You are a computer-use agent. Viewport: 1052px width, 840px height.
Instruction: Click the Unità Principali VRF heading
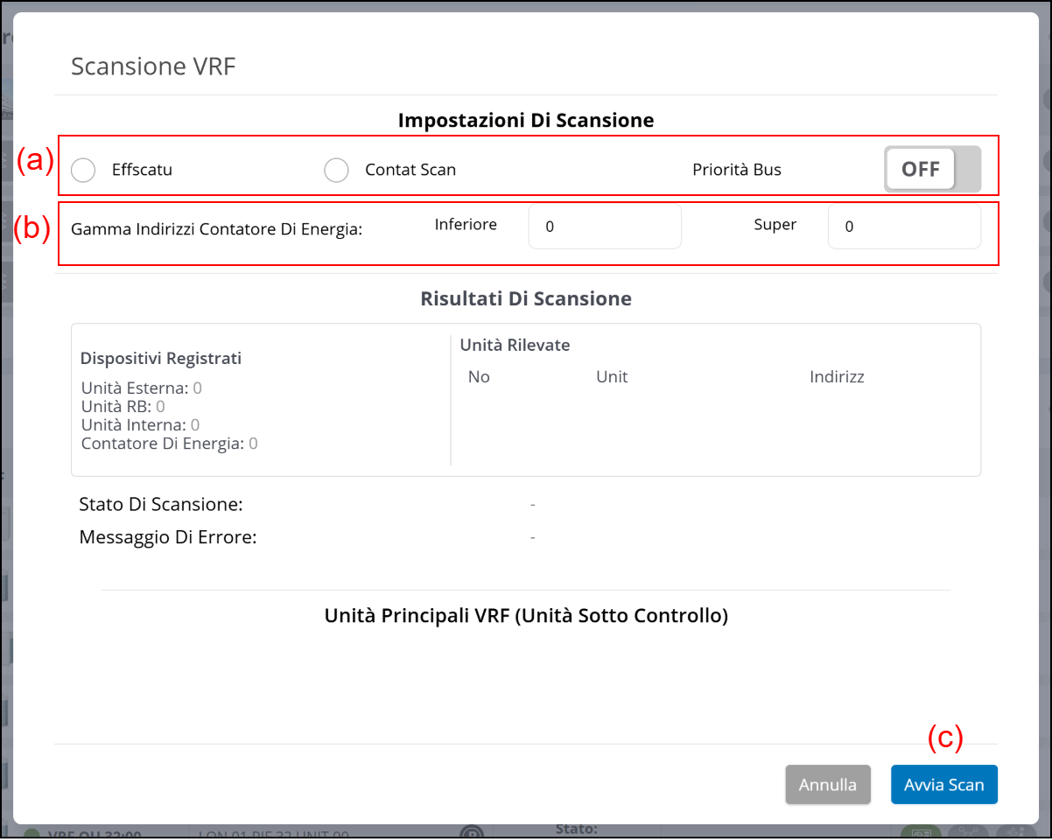pos(525,615)
